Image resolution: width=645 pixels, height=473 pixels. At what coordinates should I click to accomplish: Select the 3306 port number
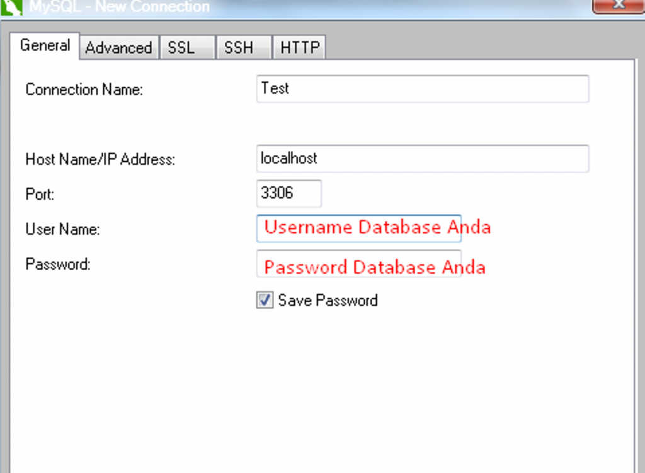pyautogui.click(x=275, y=193)
